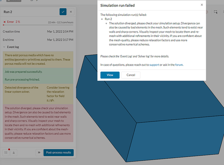
Task: Close the Run 2 panel
Action: (x=71, y=12)
